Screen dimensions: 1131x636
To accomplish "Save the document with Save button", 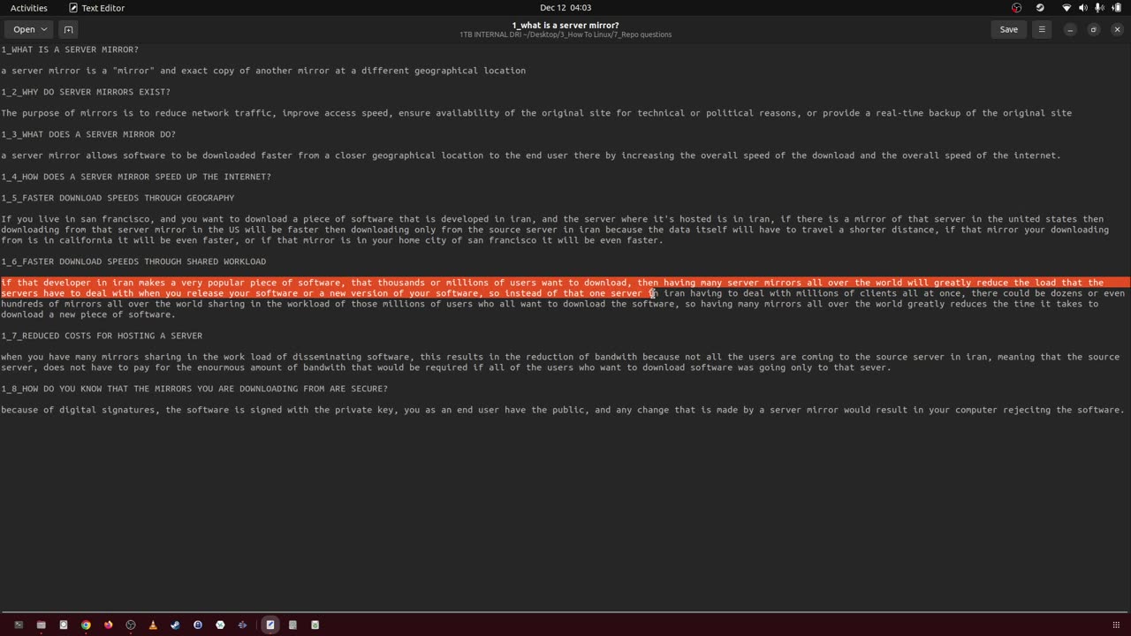I will coord(1008,29).
